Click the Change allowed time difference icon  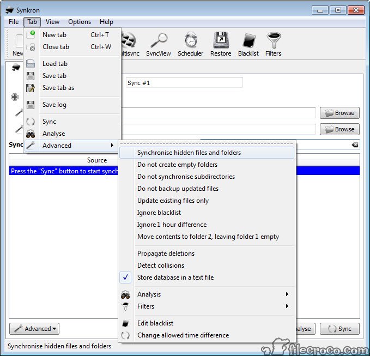pyautogui.click(x=125, y=335)
